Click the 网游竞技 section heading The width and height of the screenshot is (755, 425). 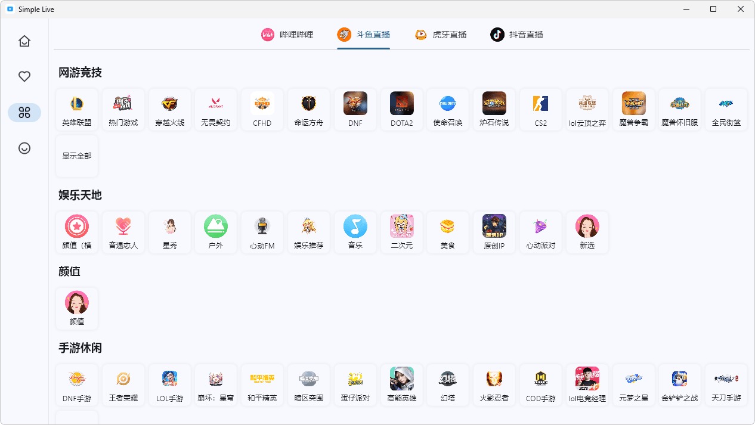(x=81, y=73)
